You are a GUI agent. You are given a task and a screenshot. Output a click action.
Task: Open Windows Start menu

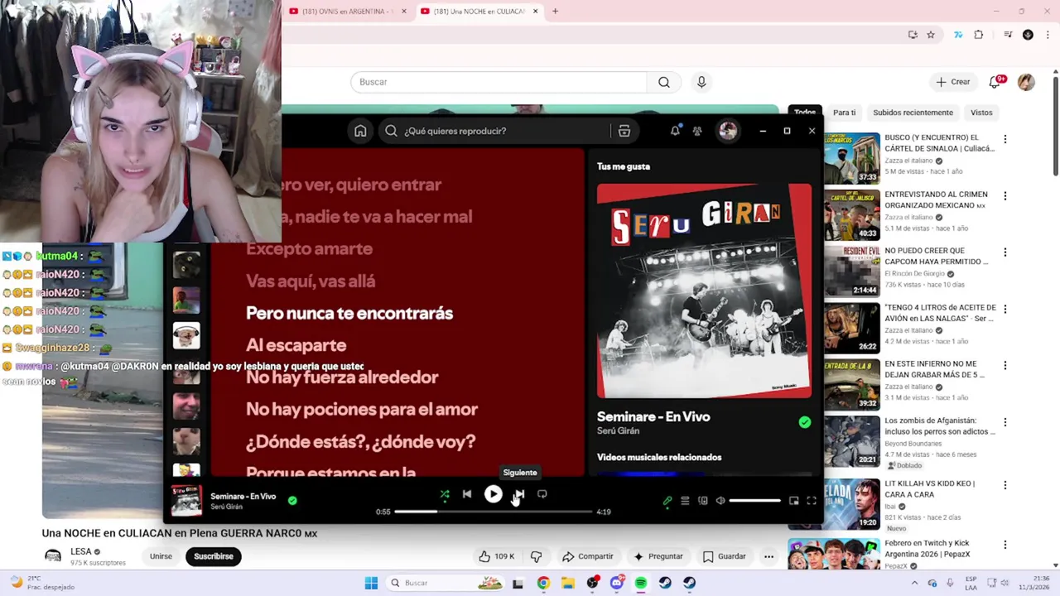coord(371,583)
